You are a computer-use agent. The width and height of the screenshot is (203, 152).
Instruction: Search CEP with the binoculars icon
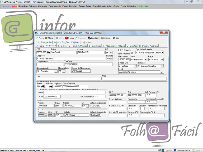(48, 52)
